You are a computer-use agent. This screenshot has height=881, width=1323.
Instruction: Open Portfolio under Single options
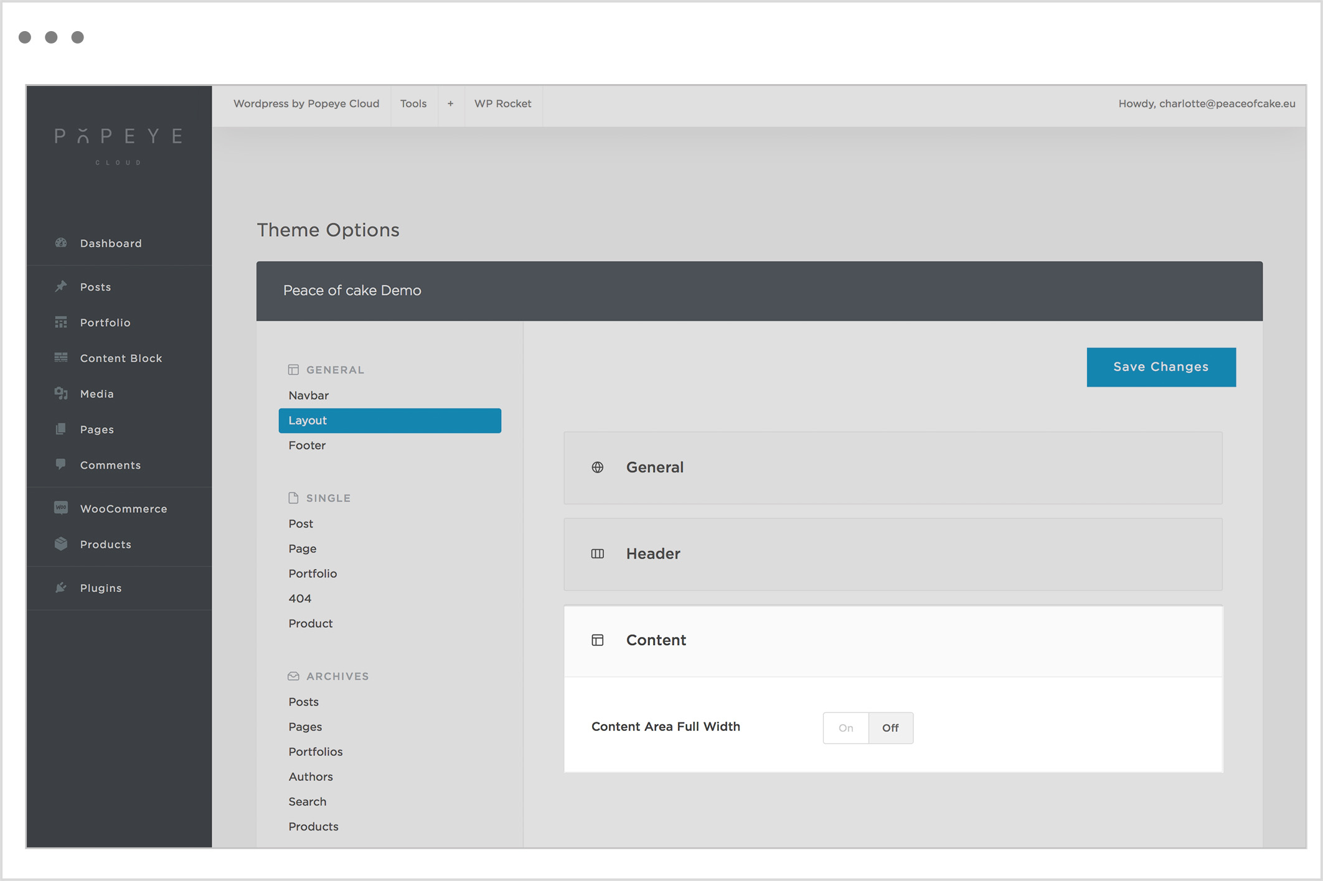pyautogui.click(x=313, y=573)
